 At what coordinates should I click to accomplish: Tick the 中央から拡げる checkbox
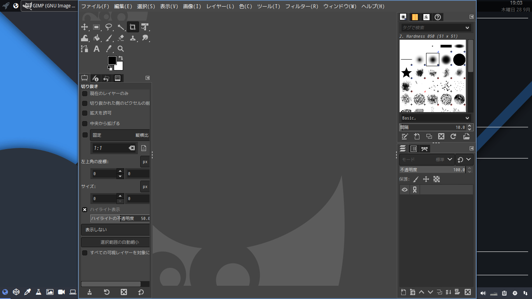85,123
